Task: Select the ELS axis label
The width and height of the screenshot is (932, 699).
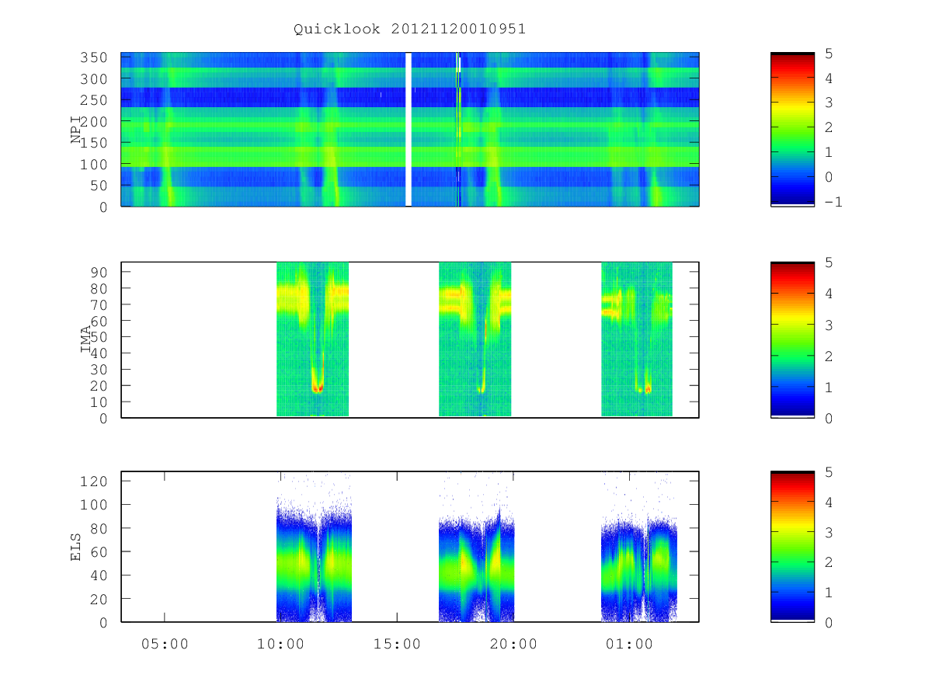Action: click(77, 547)
